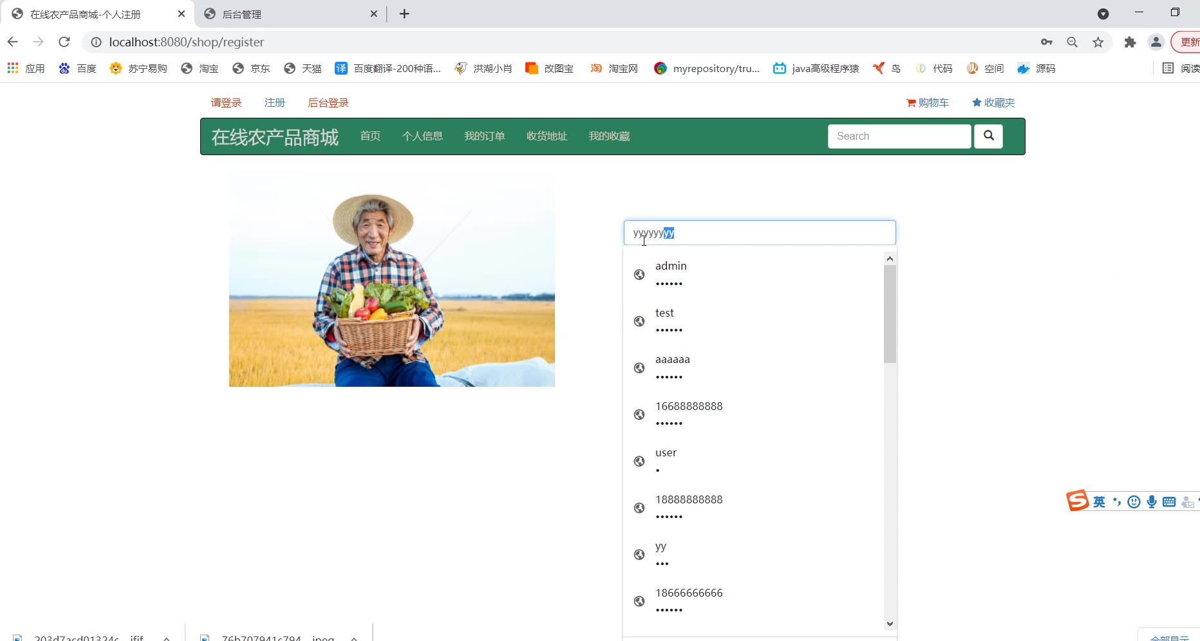Image resolution: width=1200 pixels, height=641 pixels.
Task: Click into the Search input field
Action: pyautogui.click(x=899, y=136)
